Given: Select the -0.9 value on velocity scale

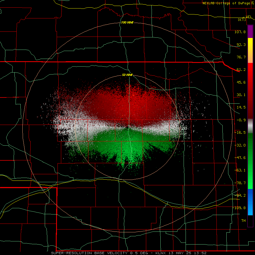Looking at the screenshot, I should (241, 120).
